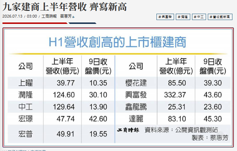
Task: Open the #潤隆 tag
Action: click(x=183, y=17)
